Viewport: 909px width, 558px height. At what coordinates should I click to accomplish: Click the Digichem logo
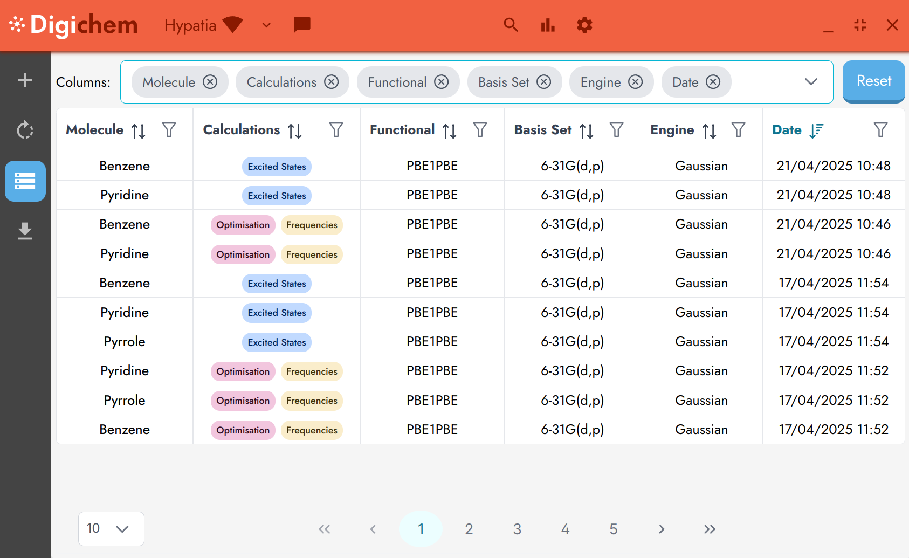[73, 25]
